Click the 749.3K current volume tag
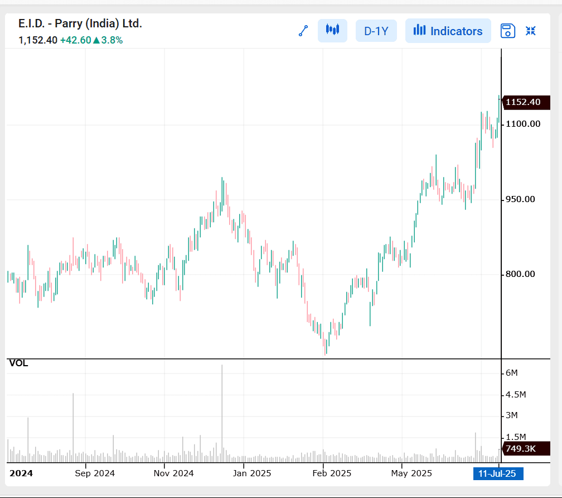 point(526,448)
